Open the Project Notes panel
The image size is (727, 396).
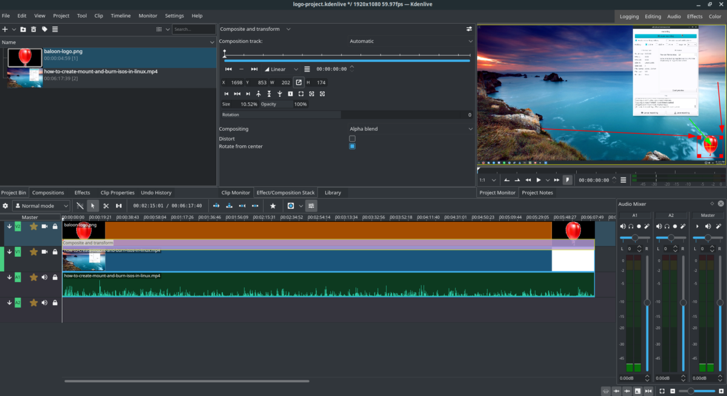(x=537, y=193)
